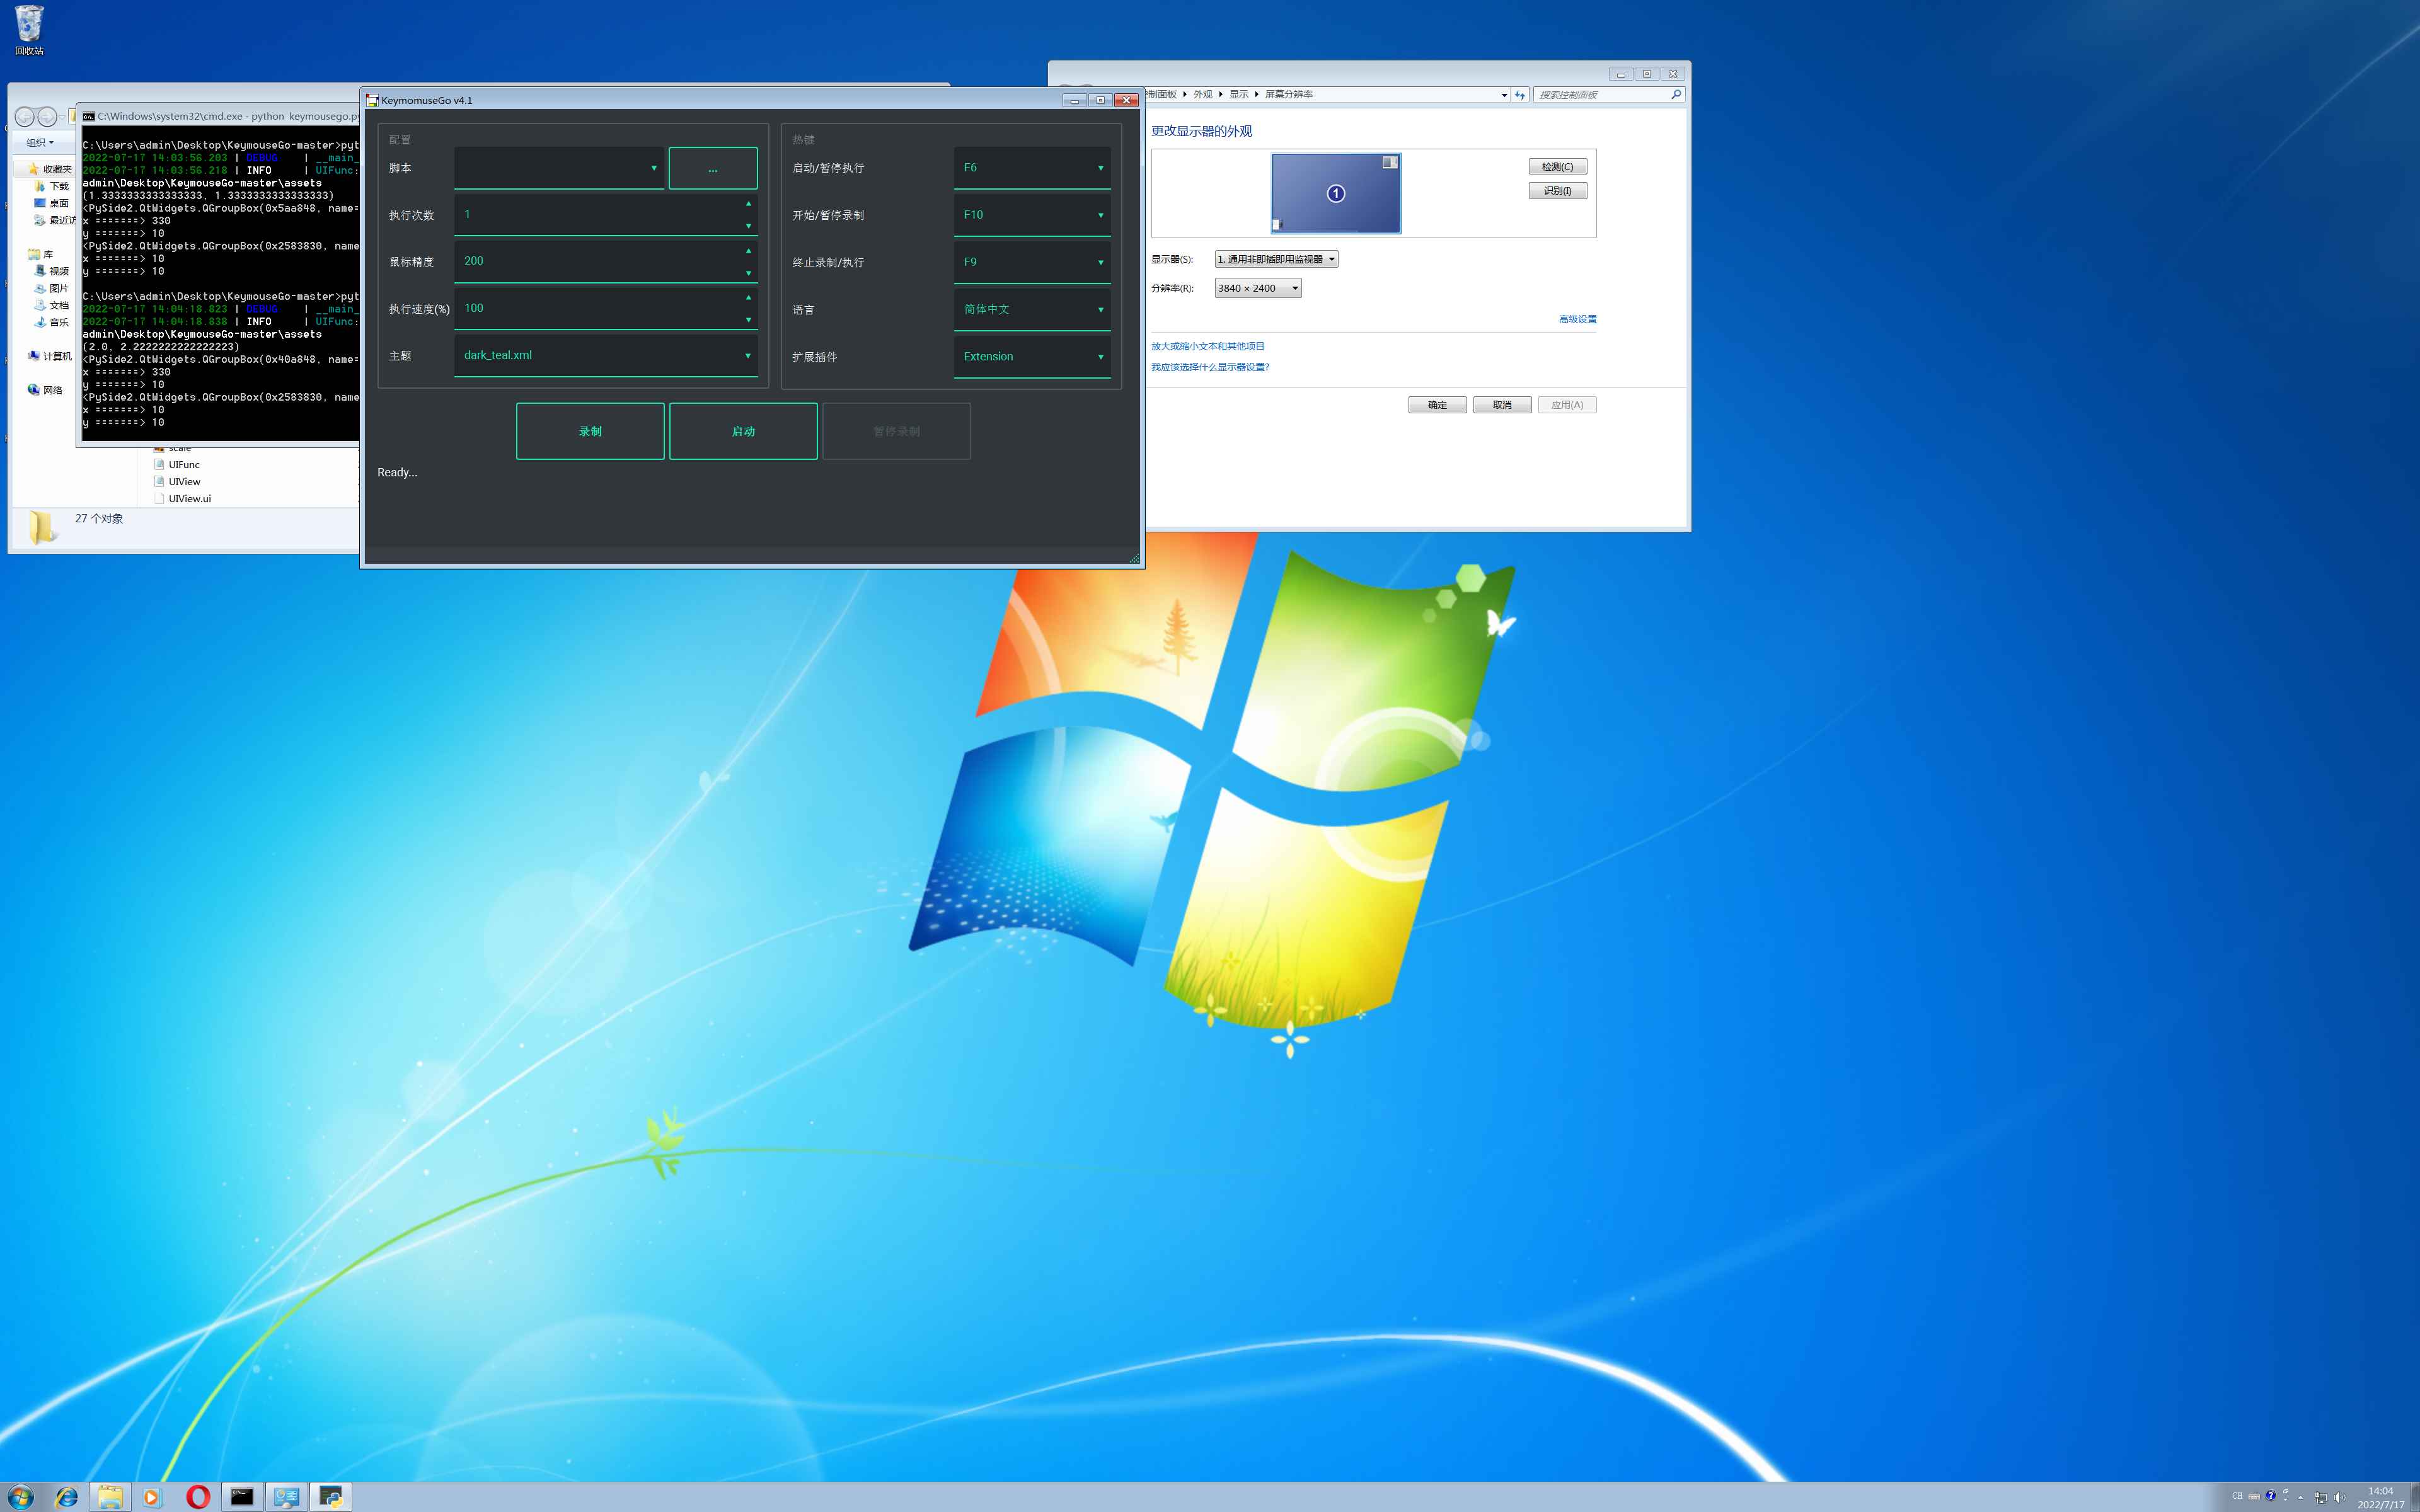Screen dimensions: 2420x1512
Task: Click the volume speaker tray icon
Action: tap(2339, 1497)
